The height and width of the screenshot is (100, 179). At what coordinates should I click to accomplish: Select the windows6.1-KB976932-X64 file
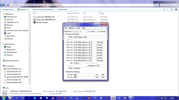point(45,17)
